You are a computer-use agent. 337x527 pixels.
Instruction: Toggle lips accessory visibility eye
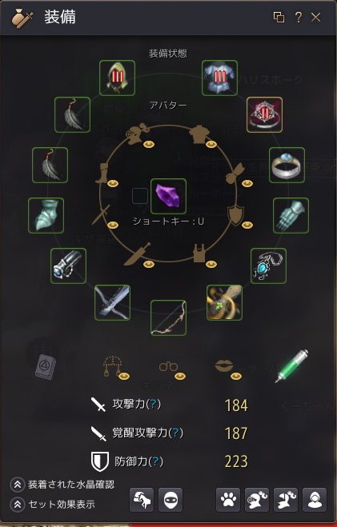[x=236, y=376]
